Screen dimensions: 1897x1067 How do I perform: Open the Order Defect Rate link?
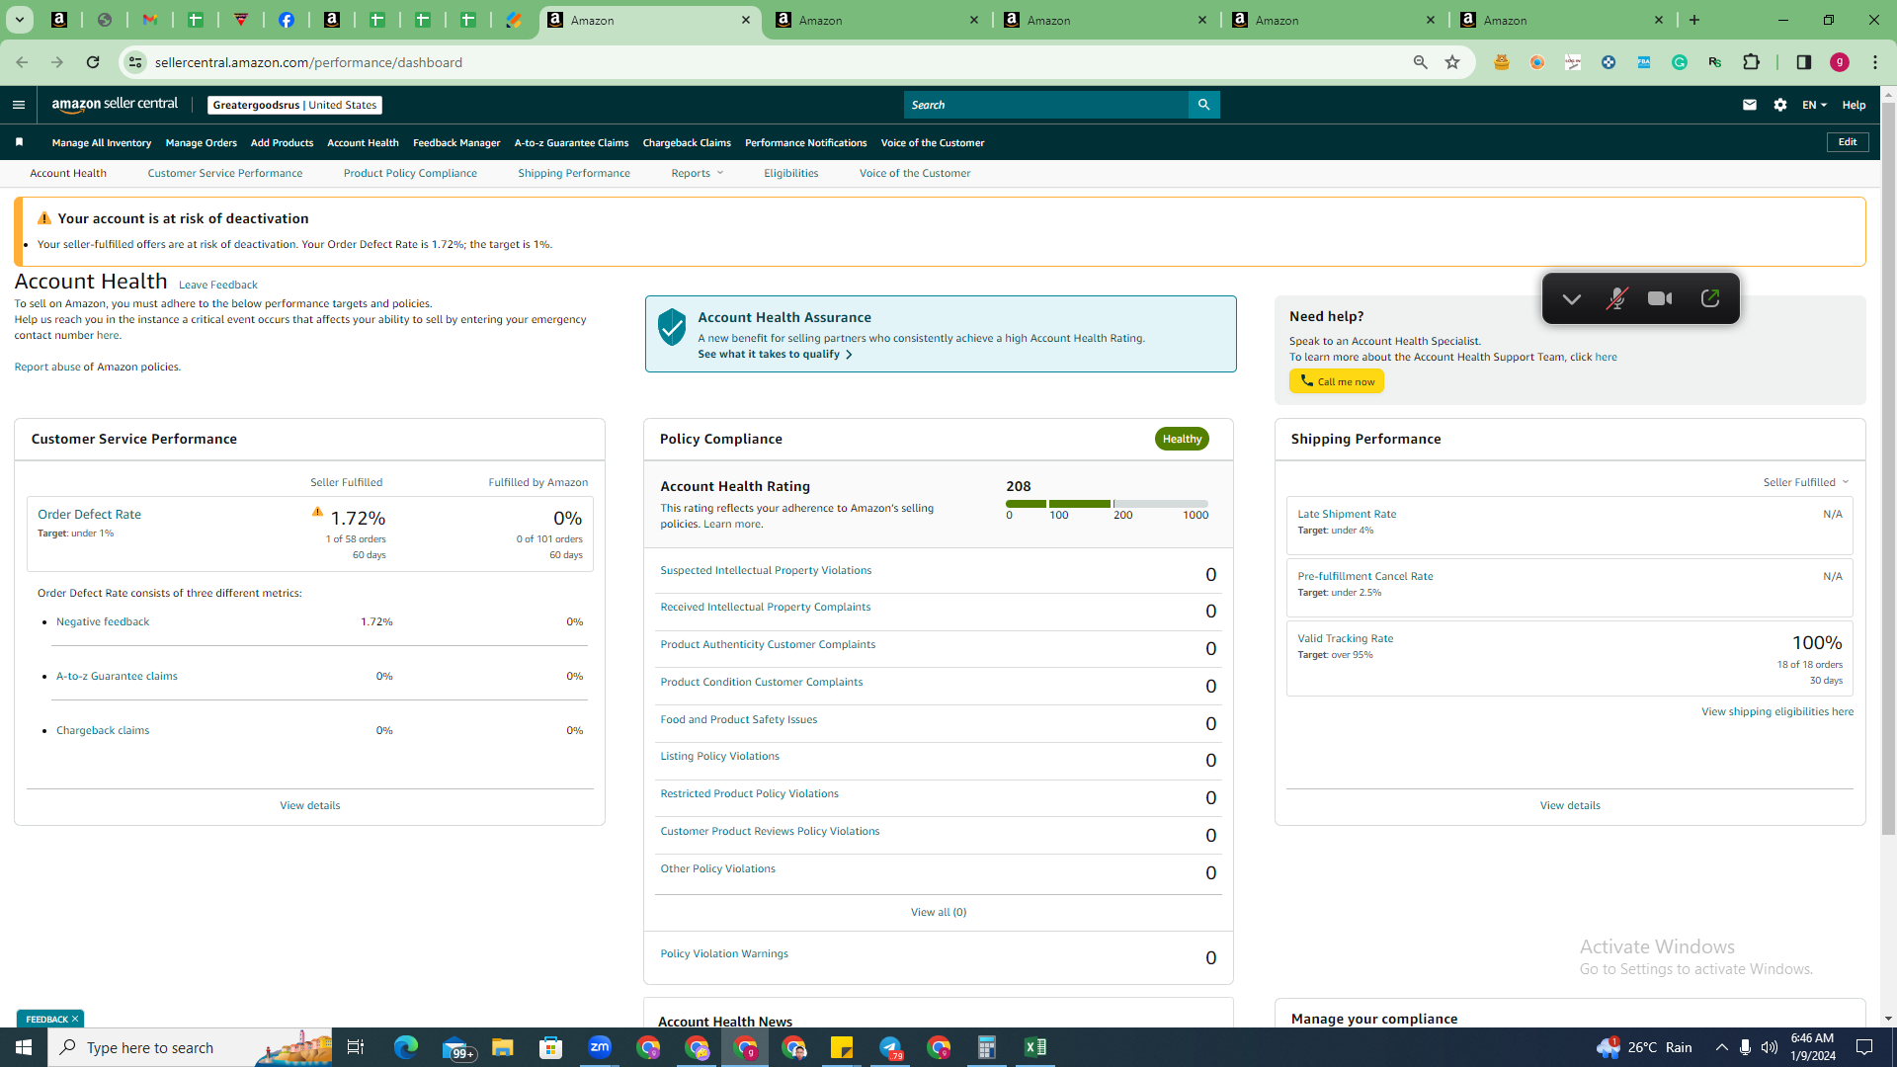89,514
